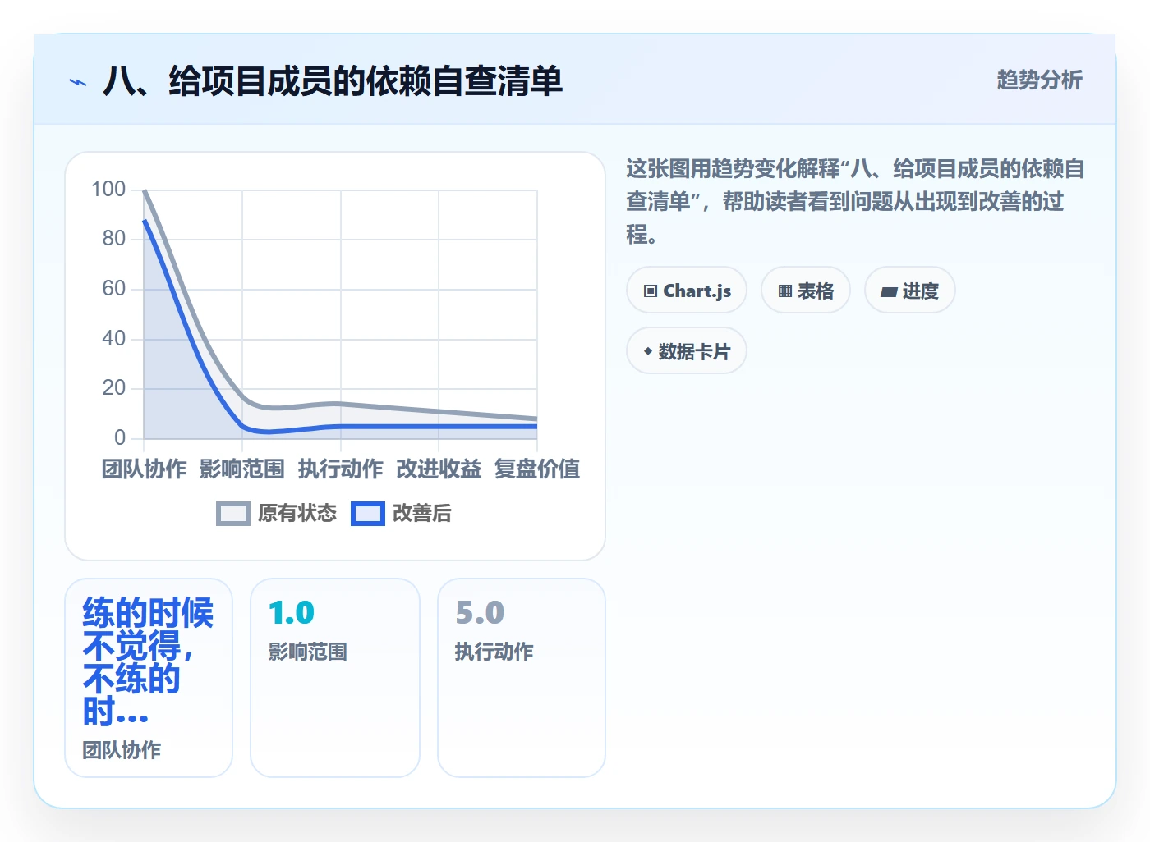Click the 表格 tag label
Screen dimensions: 1150x842
coord(816,291)
